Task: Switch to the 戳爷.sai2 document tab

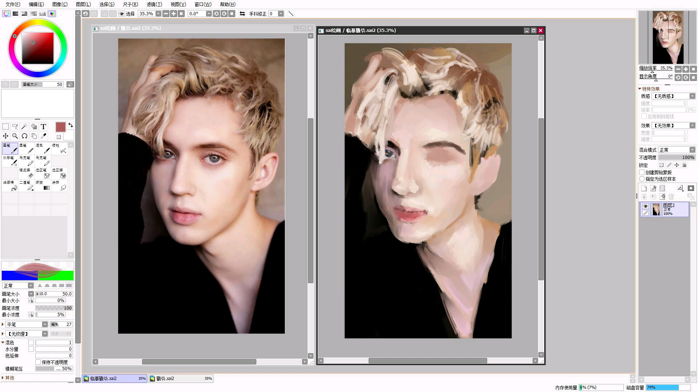Action: (x=180, y=378)
